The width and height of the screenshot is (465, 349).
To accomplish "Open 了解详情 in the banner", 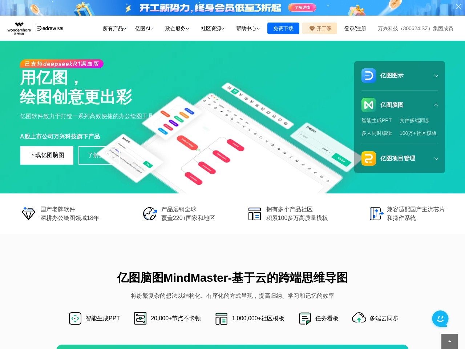I will coord(302,7).
